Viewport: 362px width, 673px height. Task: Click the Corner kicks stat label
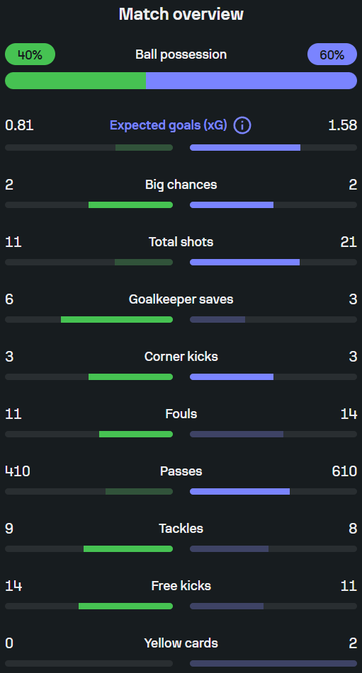181,357
